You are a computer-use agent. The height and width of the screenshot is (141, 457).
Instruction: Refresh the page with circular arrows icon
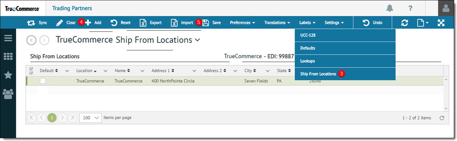coord(405,23)
